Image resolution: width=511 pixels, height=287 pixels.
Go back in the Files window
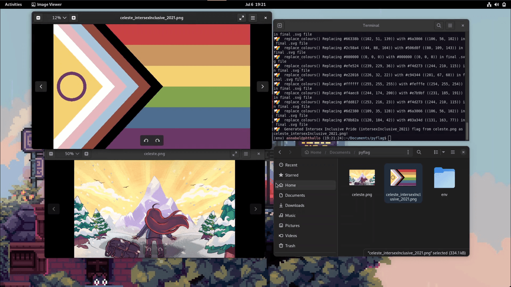coord(280,152)
